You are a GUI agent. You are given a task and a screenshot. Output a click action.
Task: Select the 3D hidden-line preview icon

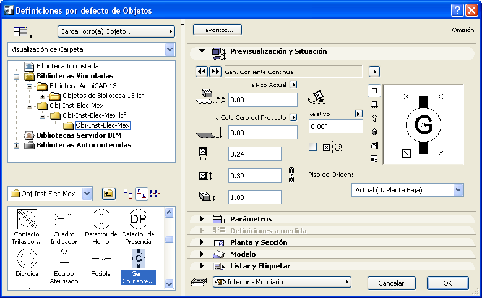(374, 118)
